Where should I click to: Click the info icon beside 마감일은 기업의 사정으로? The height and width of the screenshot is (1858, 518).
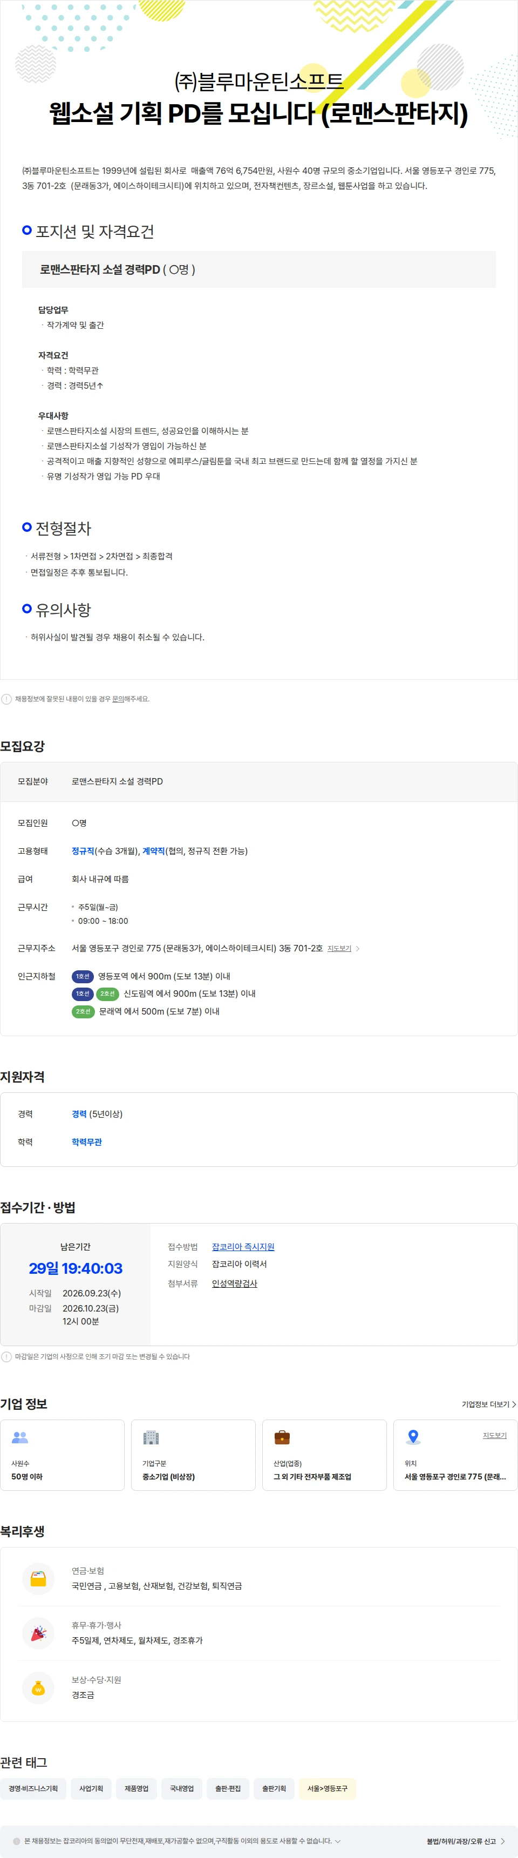[x=6, y=1357]
